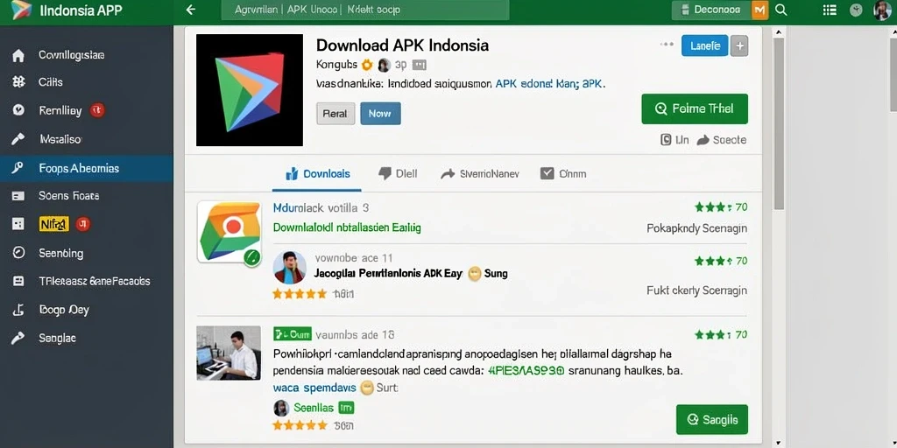Image resolution: width=897 pixels, height=448 pixels.
Task: Click the Remlliay sidebar icon
Action: tap(18, 110)
